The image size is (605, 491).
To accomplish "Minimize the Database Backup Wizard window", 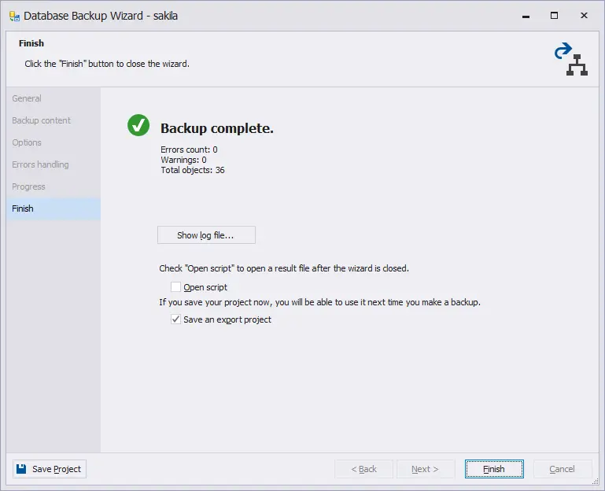I will click(526, 16).
